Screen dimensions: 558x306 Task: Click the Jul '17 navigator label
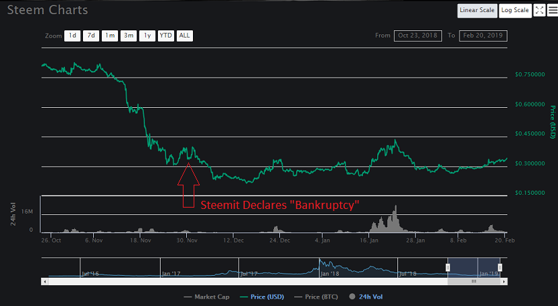tap(249, 274)
